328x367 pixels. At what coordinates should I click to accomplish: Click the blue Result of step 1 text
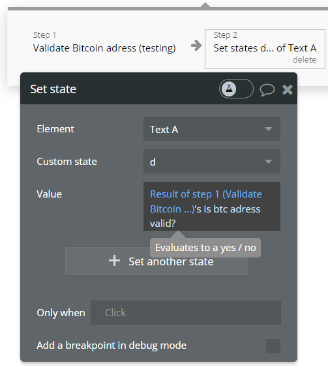pyautogui.click(x=206, y=201)
